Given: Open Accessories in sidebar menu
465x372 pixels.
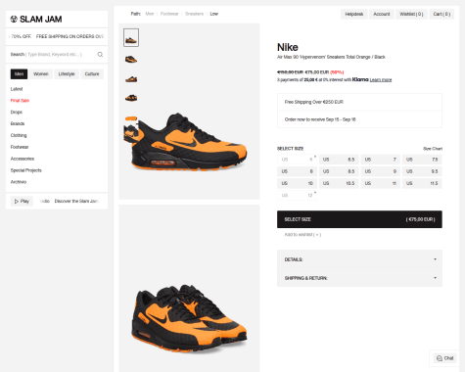Looking at the screenshot, I should pos(23,159).
